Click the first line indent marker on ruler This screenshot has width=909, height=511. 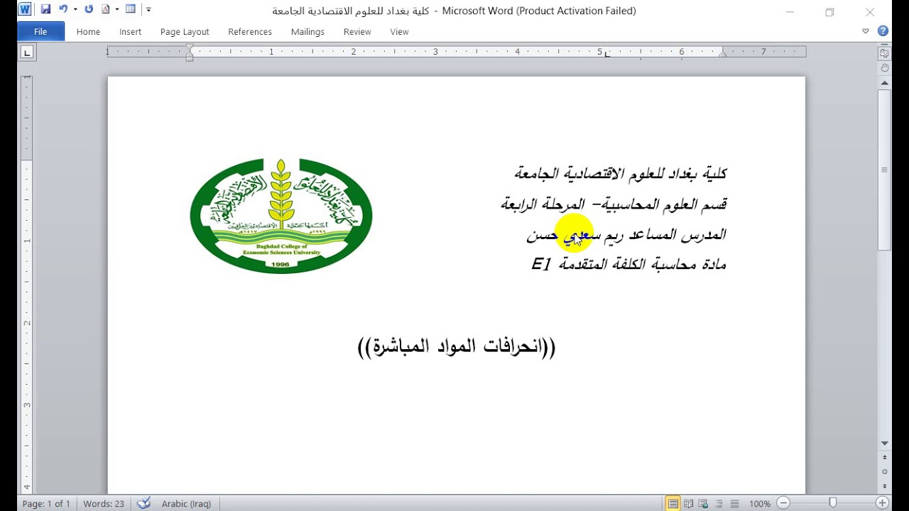point(190,48)
